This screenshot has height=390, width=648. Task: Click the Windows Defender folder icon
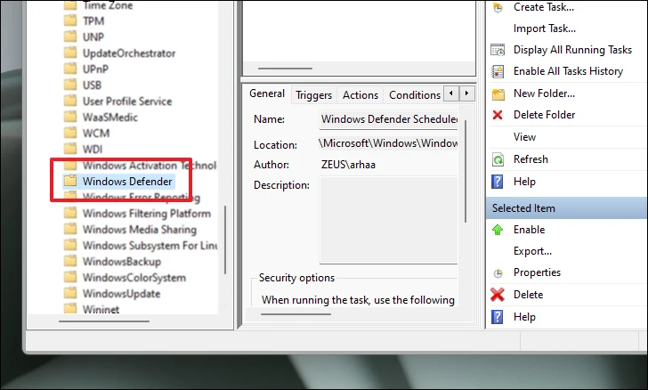70,181
